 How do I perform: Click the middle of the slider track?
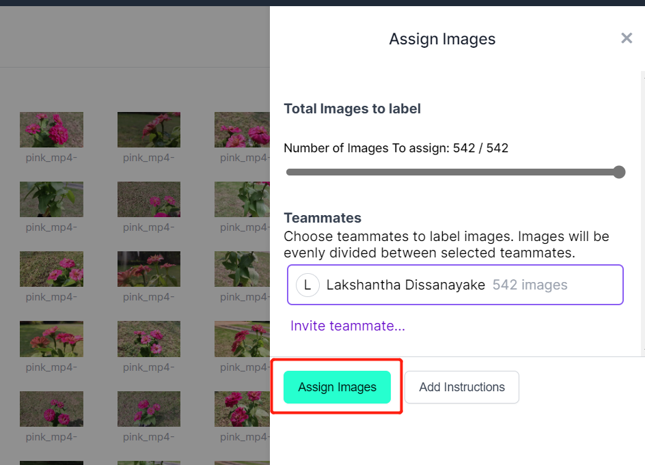pos(455,172)
